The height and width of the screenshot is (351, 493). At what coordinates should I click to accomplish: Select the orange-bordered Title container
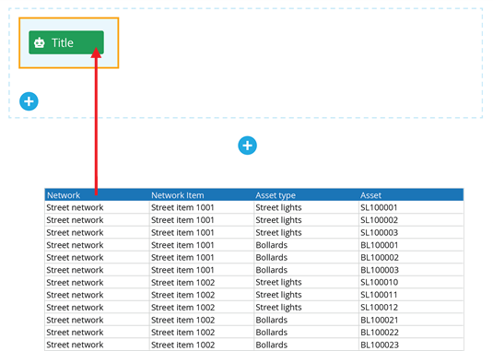[69, 42]
